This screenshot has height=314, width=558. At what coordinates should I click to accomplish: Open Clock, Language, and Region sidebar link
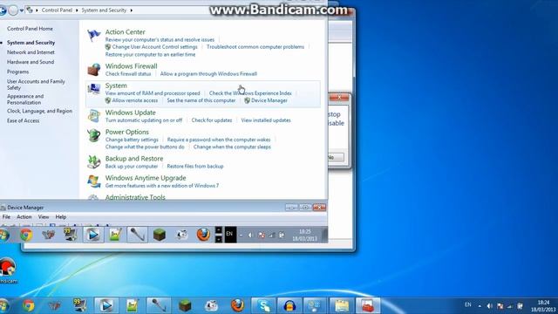click(x=39, y=111)
